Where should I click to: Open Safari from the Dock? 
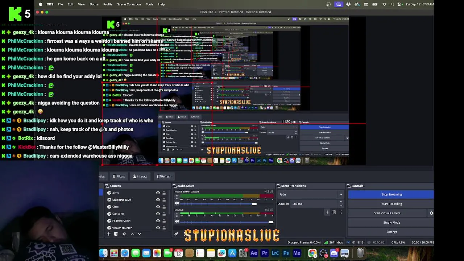pyautogui.click(x=125, y=253)
